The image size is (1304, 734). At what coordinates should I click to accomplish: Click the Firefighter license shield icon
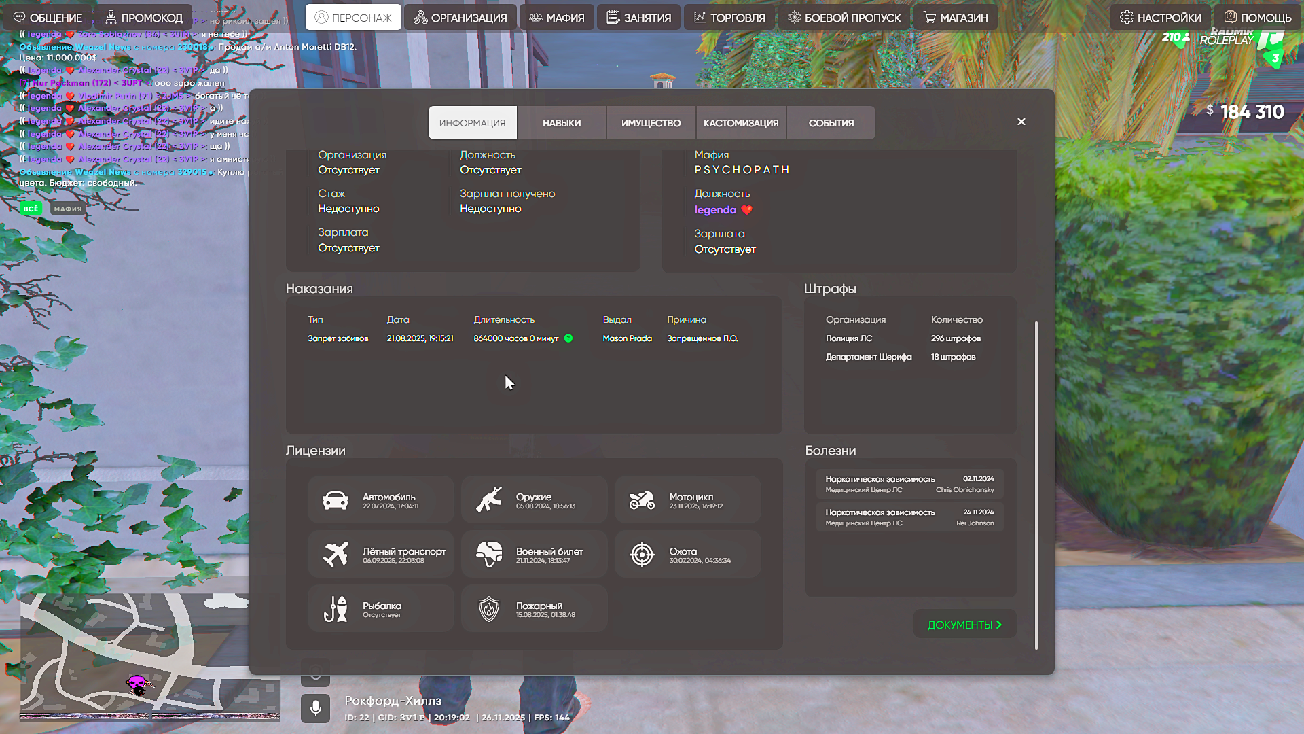pyautogui.click(x=489, y=609)
